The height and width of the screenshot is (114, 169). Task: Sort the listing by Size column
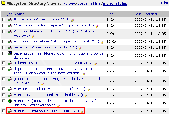click(110, 14)
